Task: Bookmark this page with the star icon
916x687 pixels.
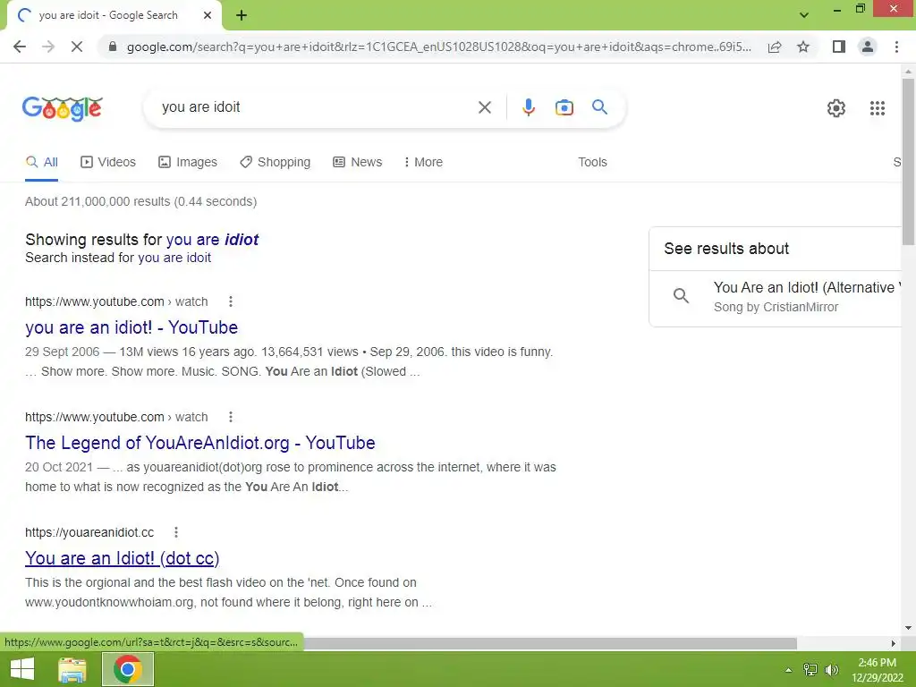Action: 803,47
